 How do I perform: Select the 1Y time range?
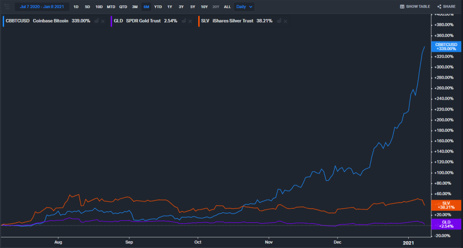coord(170,7)
